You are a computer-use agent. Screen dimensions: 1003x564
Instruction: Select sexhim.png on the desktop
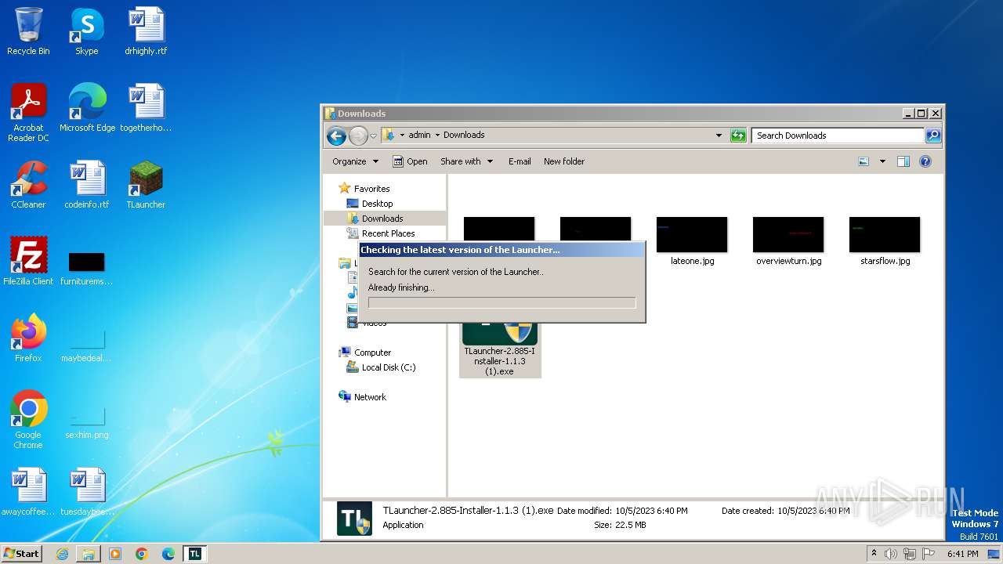pyautogui.click(x=87, y=421)
